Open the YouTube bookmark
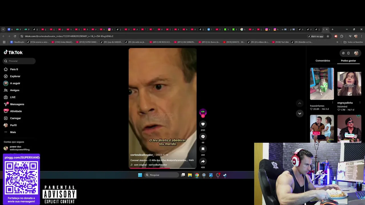The height and width of the screenshot is (205, 365). point(281,42)
